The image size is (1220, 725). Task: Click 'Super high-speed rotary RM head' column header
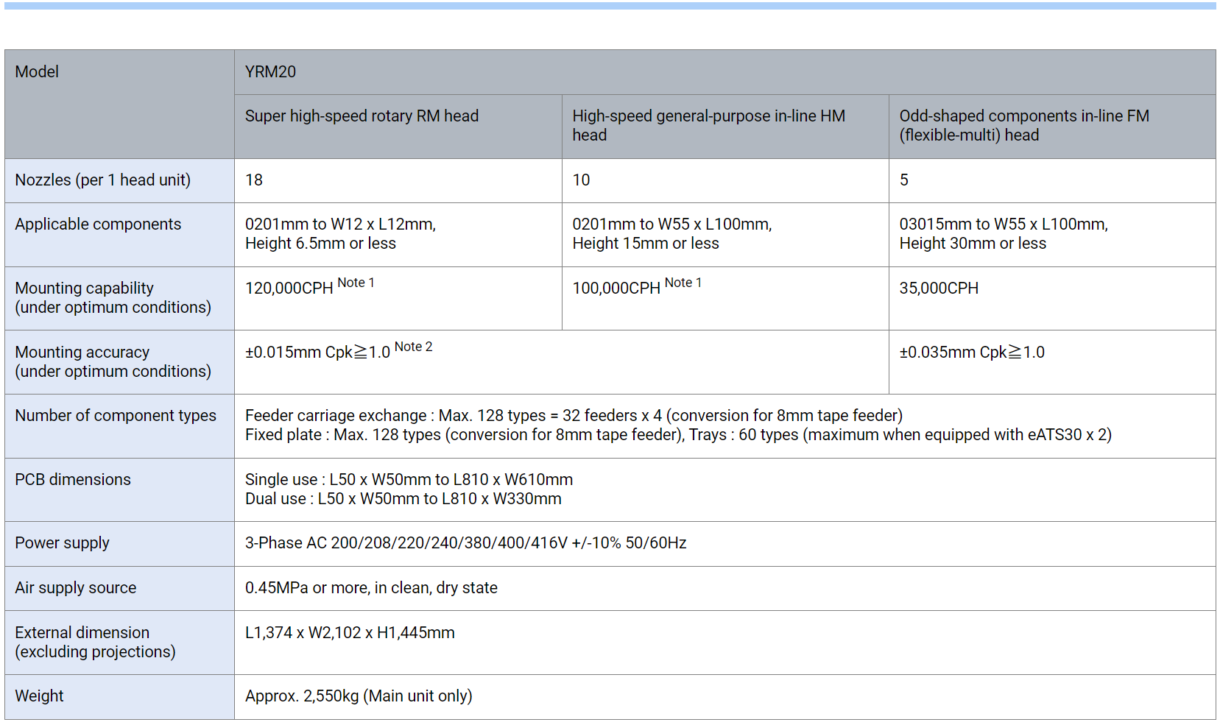[x=398, y=127]
